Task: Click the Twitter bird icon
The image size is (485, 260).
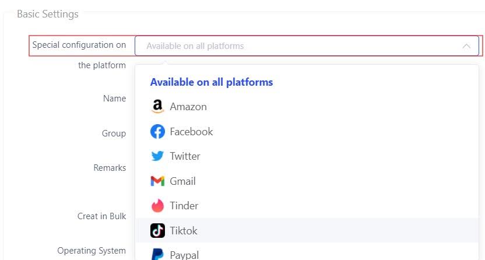Action: pyautogui.click(x=157, y=156)
